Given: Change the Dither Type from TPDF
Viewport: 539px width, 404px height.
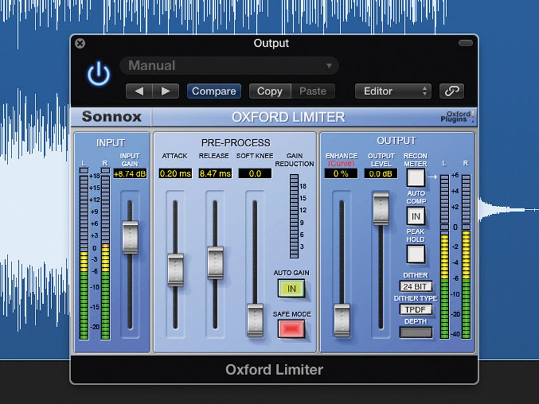Looking at the screenshot, I should [x=415, y=309].
